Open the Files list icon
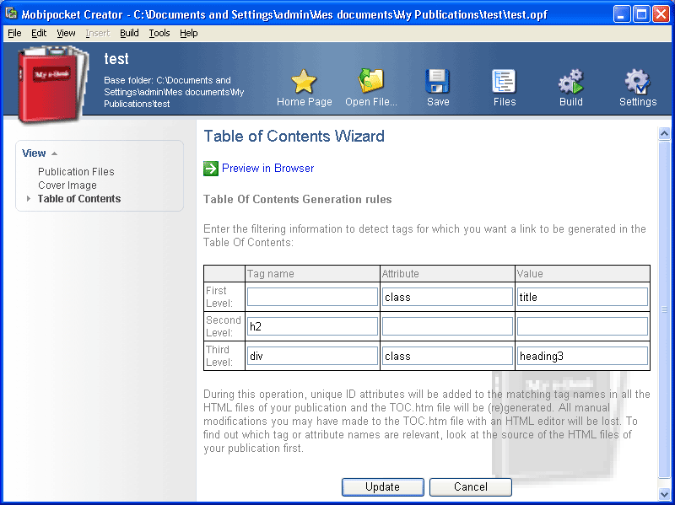Image resolution: width=675 pixels, height=505 pixels. point(504,81)
